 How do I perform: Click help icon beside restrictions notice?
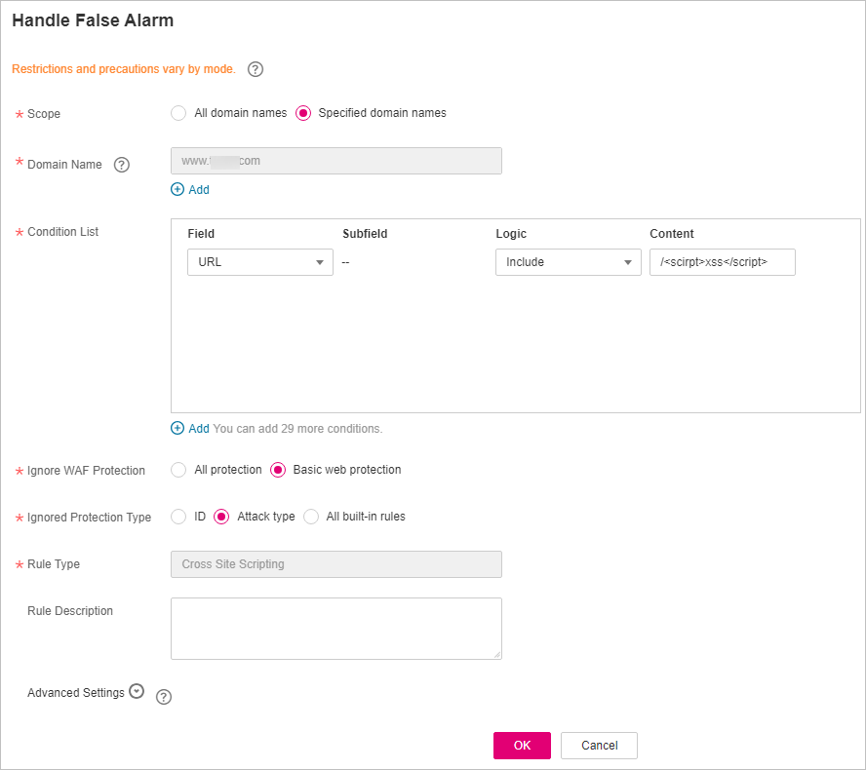256,69
